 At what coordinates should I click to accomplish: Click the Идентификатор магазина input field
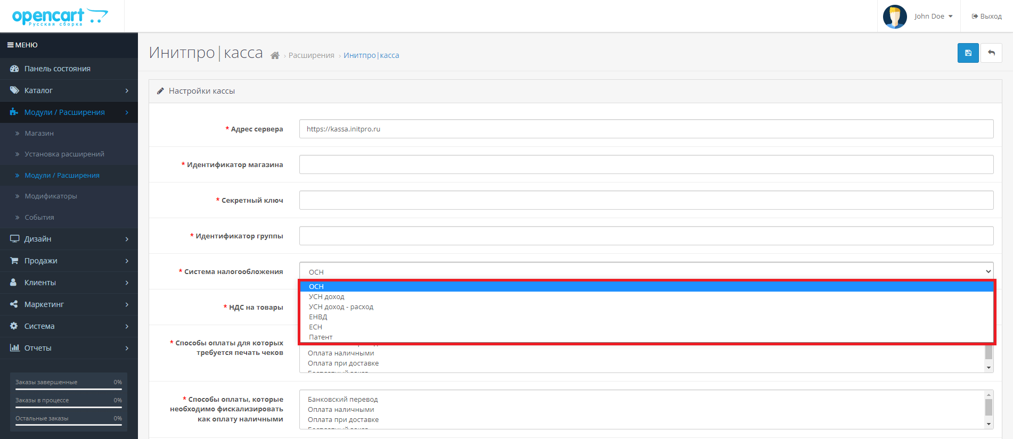click(x=646, y=164)
